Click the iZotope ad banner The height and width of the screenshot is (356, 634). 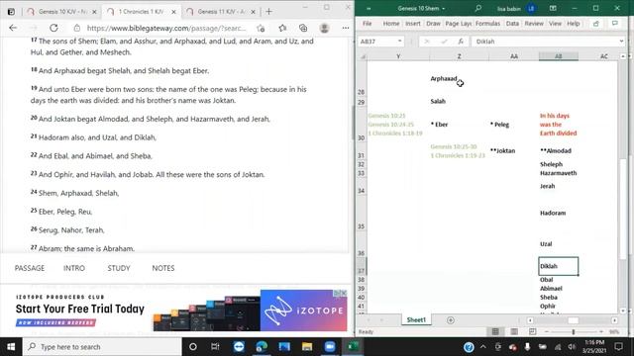click(x=181, y=311)
